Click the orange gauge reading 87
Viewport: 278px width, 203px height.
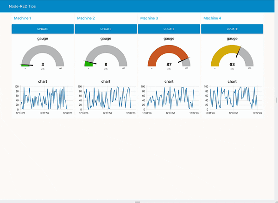(169, 57)
